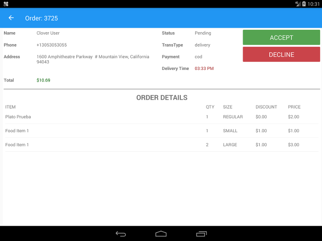Tap the ITEM column header

(x=10, y=107)
